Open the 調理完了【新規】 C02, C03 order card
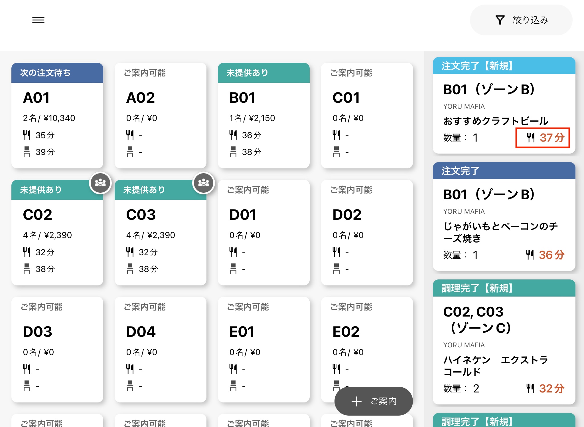This screenshot has height=427, width=584. click(504, 343)
